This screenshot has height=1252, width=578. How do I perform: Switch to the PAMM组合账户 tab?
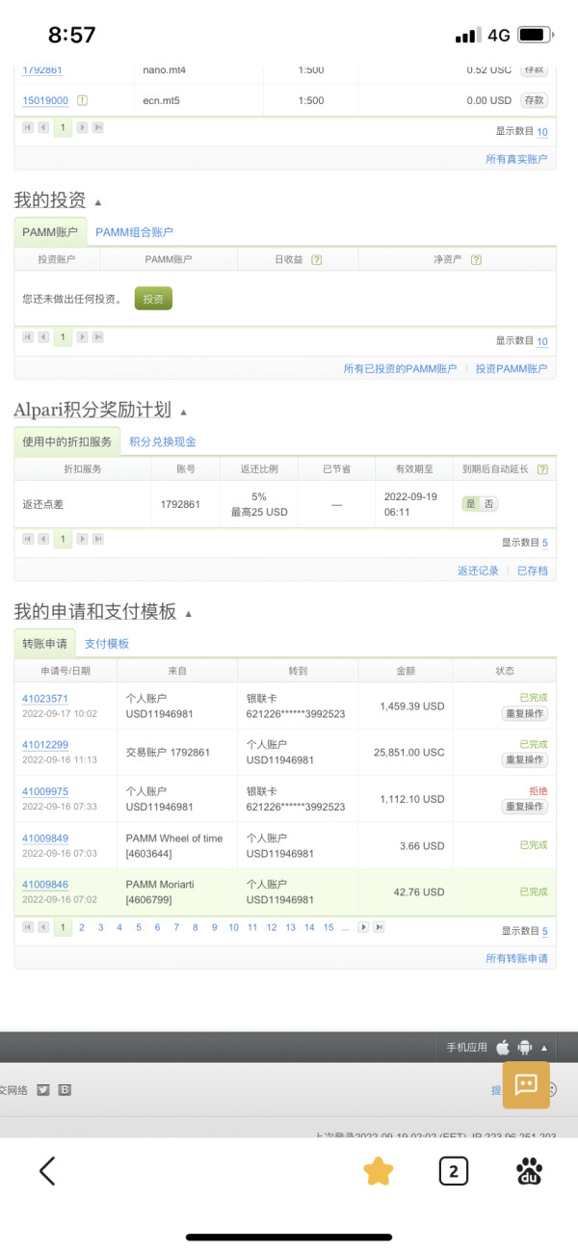[x=134, y=232]
